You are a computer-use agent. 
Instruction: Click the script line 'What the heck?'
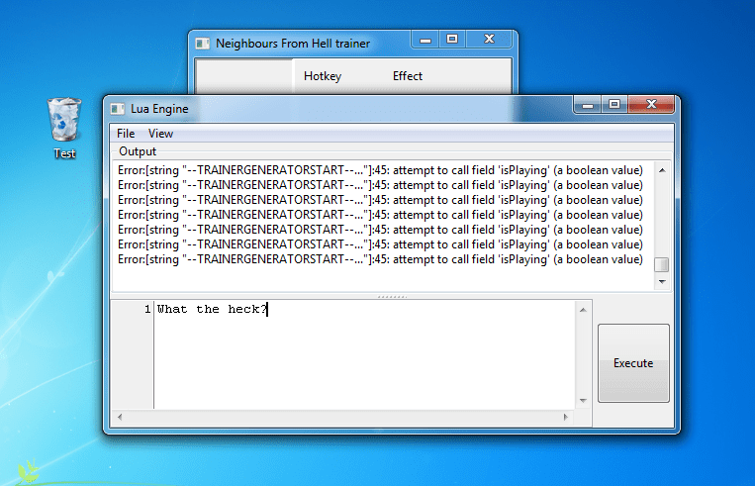tap(212, 309)
